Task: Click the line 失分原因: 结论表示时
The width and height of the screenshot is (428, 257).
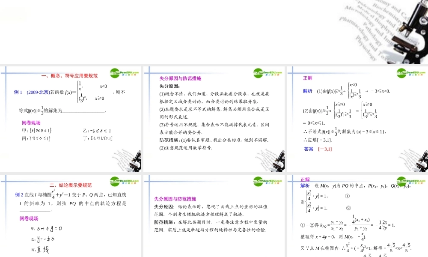Action: tap(211, 207)
